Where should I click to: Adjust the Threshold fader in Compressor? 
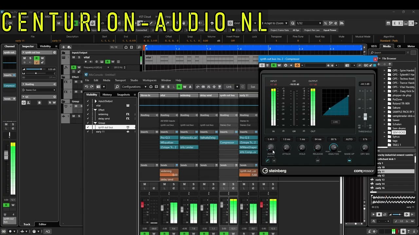[365, 117]
